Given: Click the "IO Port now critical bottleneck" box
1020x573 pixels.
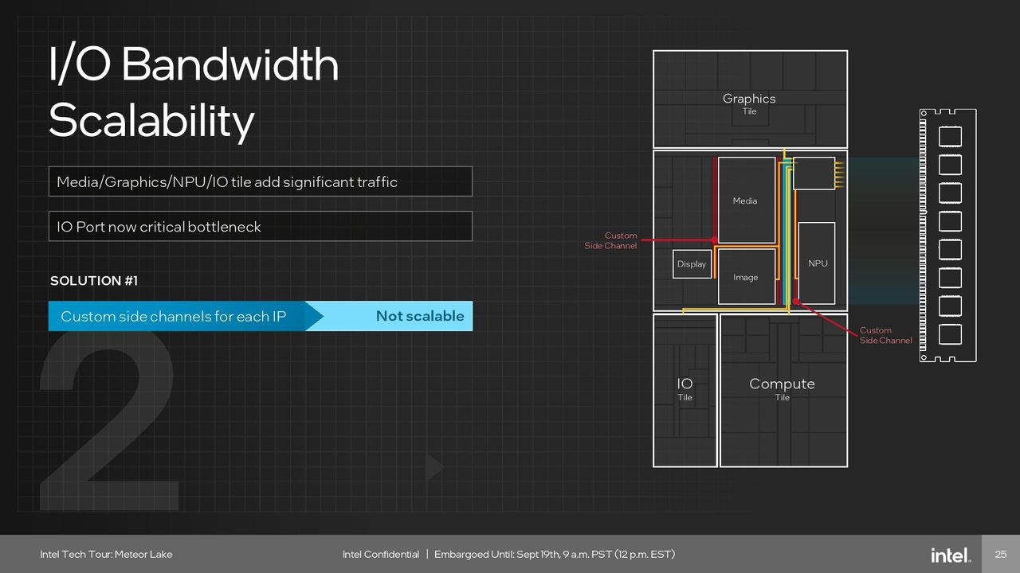Looking at the screenshot, I should (260, 226).
